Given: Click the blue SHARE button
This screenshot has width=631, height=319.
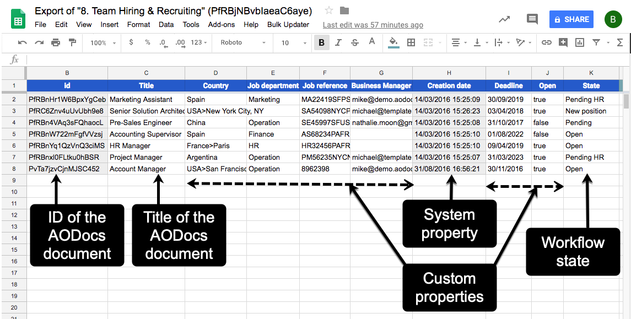Looking at the screenshot, I should click(x=571, y=19).
